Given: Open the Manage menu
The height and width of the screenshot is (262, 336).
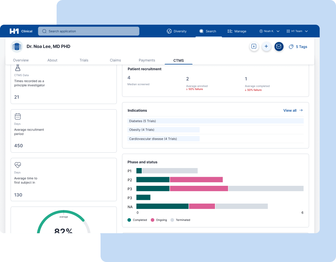Looking at the screenshot, I should tap(237, 31).
